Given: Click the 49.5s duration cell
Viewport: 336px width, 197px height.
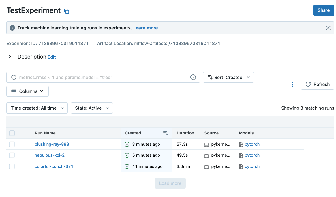Looking at the screenshot, I should (182, 155).
